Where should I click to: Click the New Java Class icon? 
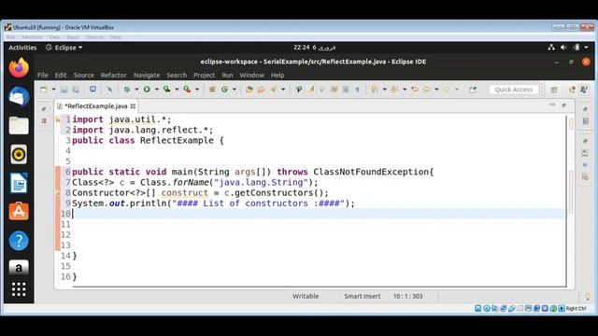224,90
